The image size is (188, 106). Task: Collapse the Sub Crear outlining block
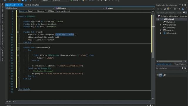tap(18, 32)
